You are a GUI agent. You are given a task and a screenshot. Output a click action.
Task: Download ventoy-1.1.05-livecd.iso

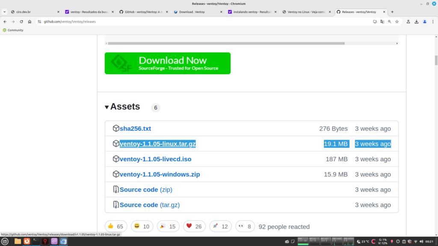pos(155,159)
